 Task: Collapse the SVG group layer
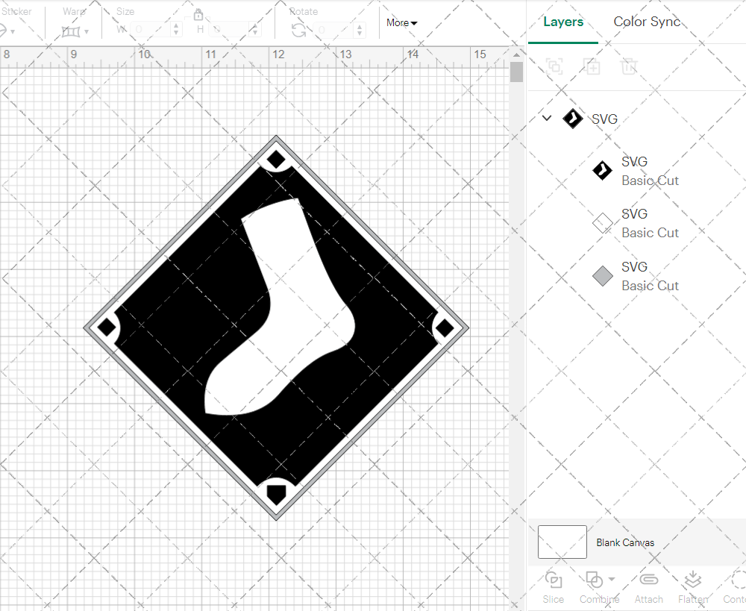(547, 118)
